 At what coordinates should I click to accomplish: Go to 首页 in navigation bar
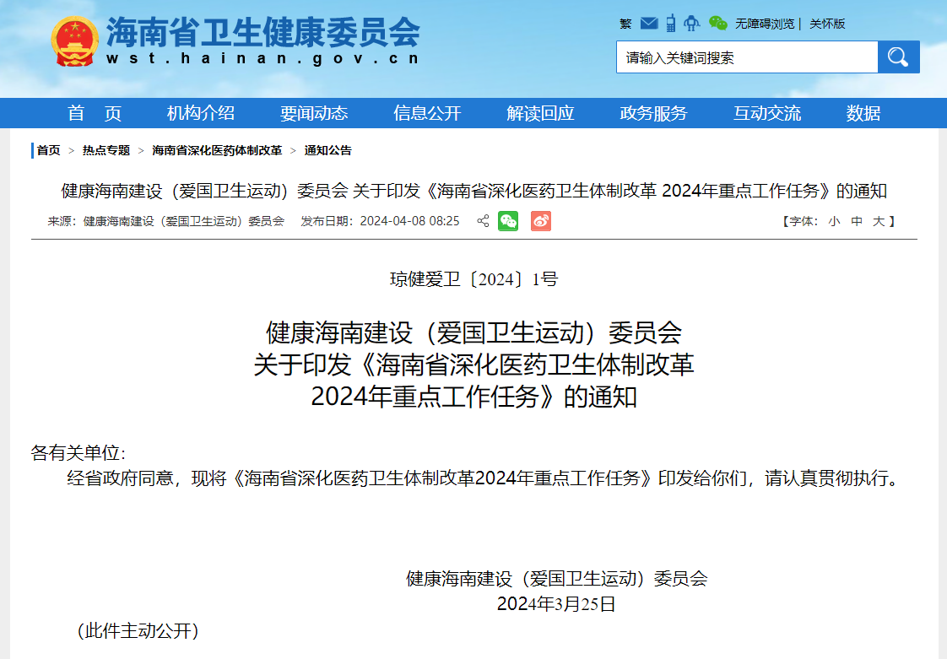click(x=95, y=113)
